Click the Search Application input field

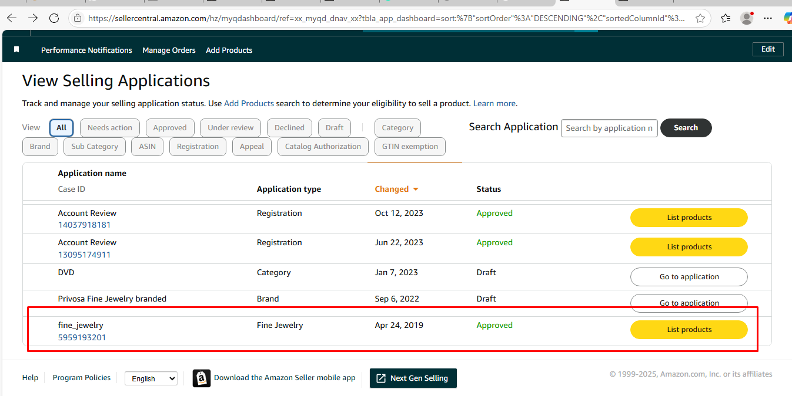tap(609, 128)
